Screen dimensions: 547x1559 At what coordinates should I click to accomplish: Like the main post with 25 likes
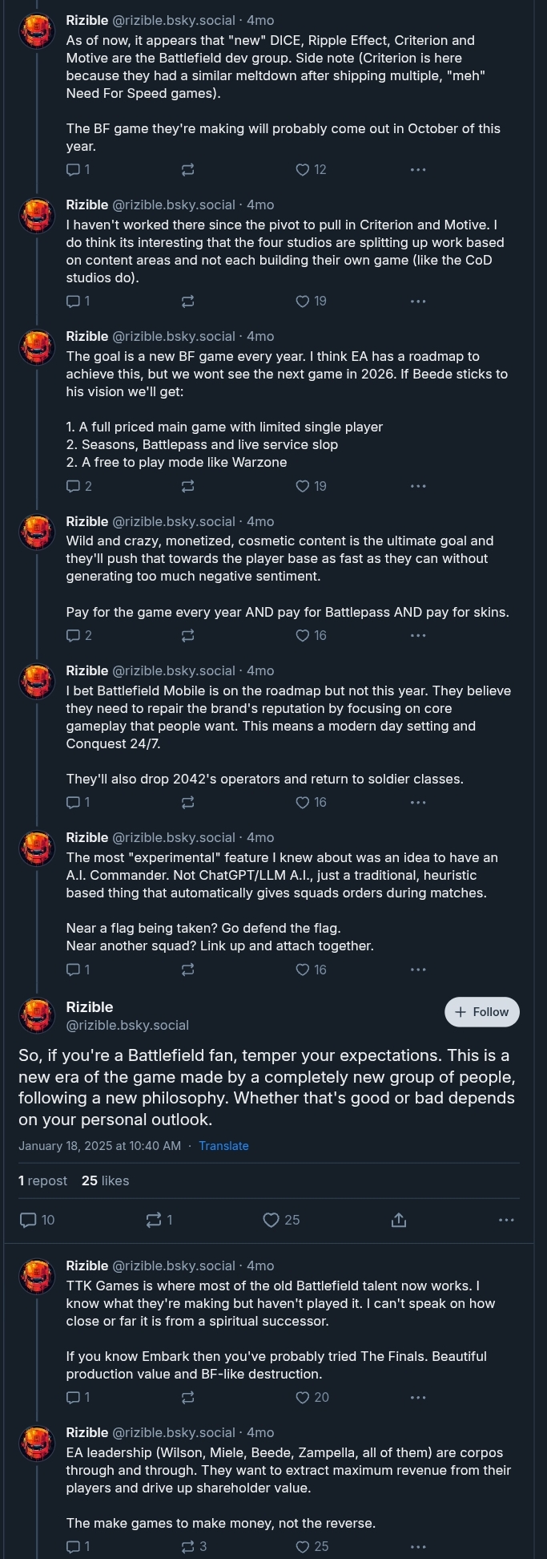click(x=271, y=1220)
